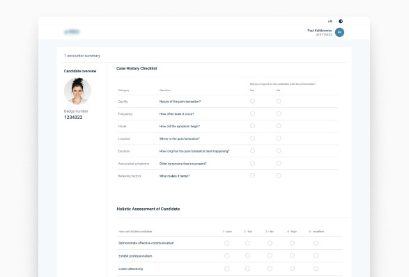Rate Listen attentively as 4 - high
409x277 pixels.
click(292, 269)
